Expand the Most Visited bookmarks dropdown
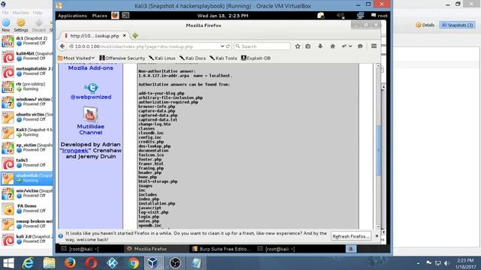Viewport: 481px width, 270px height. tap(76, 58)
